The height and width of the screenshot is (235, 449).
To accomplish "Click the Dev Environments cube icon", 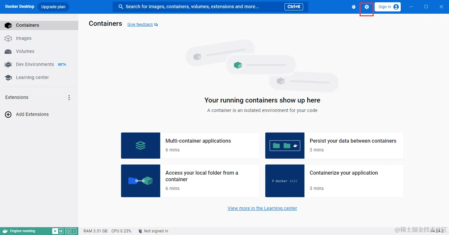I will [x=8, y=65].
